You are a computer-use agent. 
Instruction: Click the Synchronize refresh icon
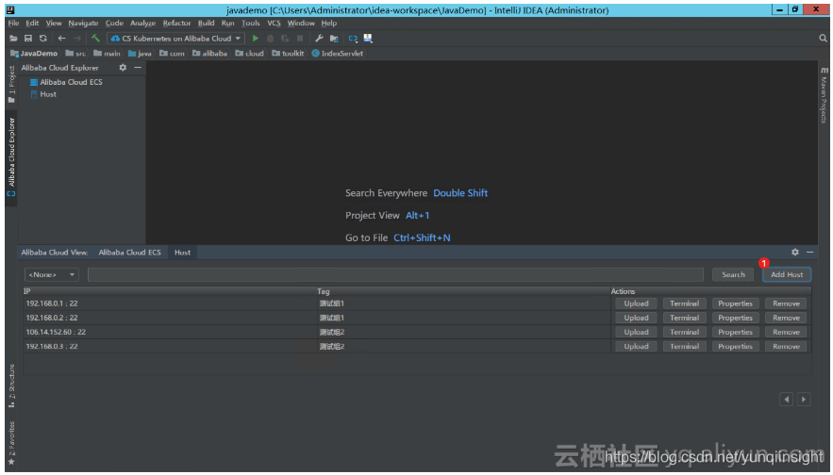point(43,39)
